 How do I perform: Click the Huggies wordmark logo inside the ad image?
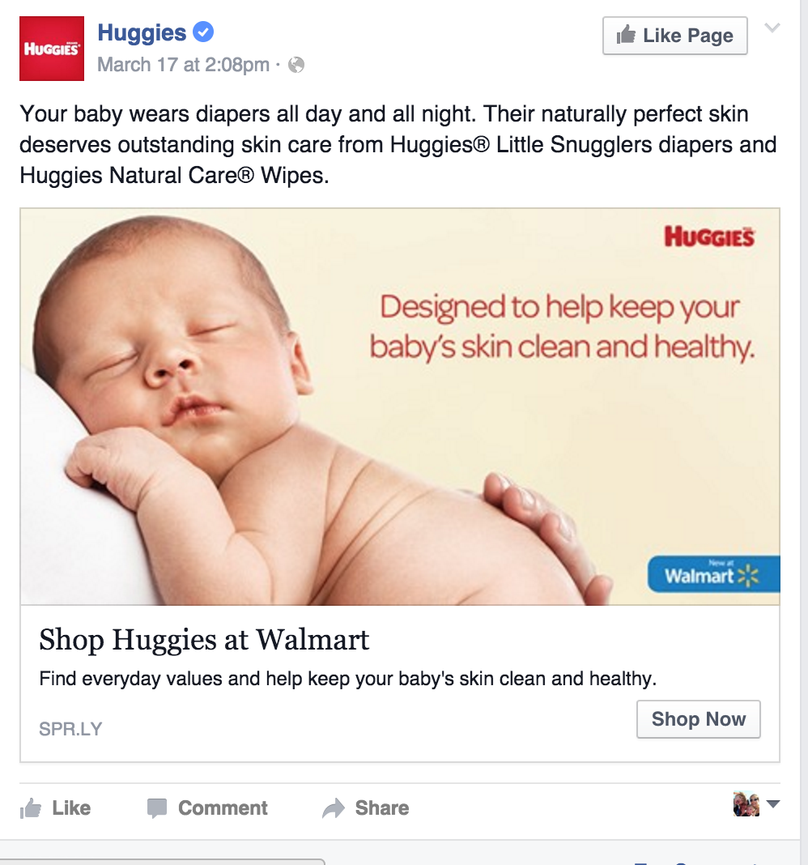tap(709, 236)
